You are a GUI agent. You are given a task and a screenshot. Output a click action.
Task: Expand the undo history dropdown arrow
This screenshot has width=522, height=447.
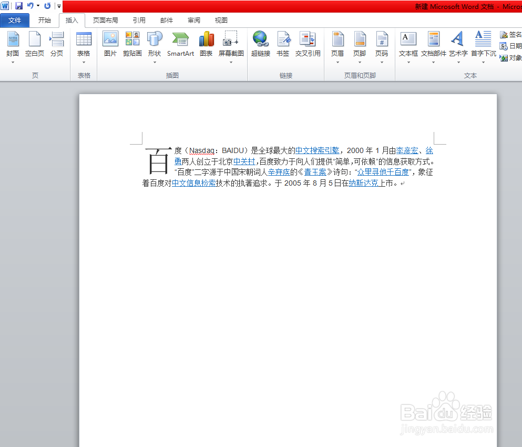coord(38,6)
